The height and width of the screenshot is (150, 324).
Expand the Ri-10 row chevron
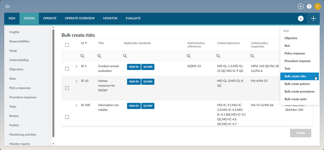pyautogui.click(x=76, y=81)
